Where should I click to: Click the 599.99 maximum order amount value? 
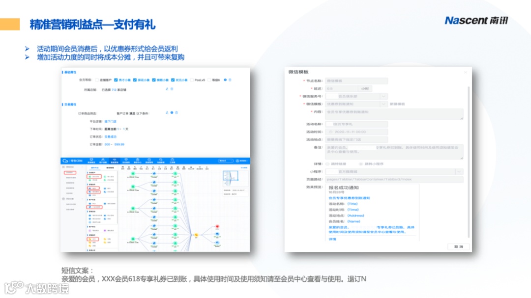pyautogui.click(x=119, y=144)
